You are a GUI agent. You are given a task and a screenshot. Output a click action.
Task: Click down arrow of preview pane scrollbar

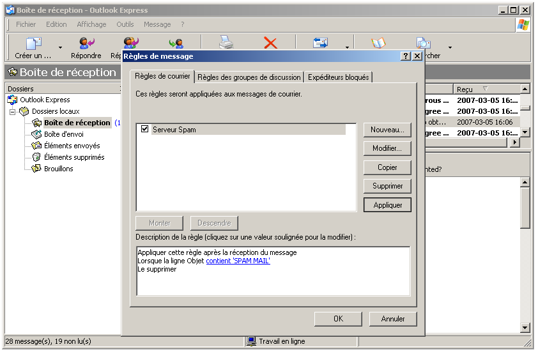(525, 328)
